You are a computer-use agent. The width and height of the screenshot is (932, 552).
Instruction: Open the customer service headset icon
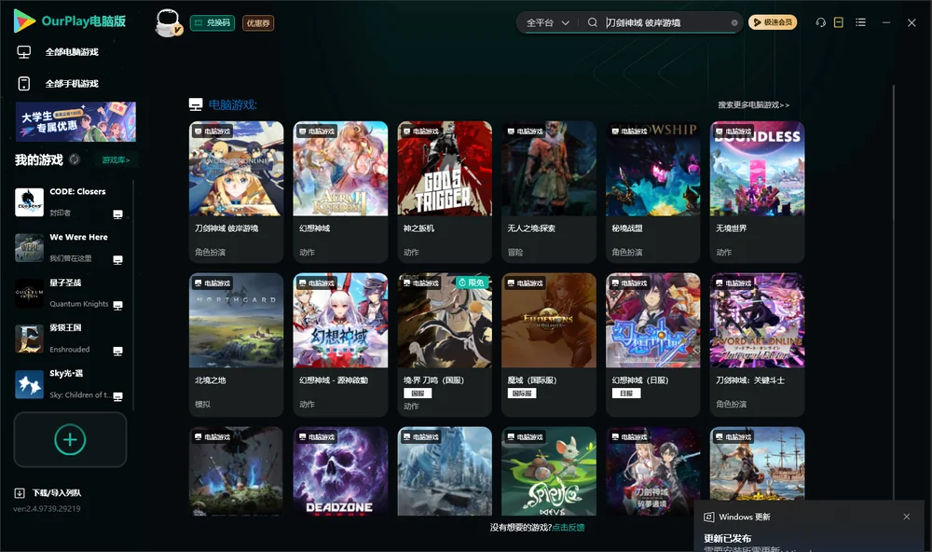pyautogui.click(x=821, y=22)
